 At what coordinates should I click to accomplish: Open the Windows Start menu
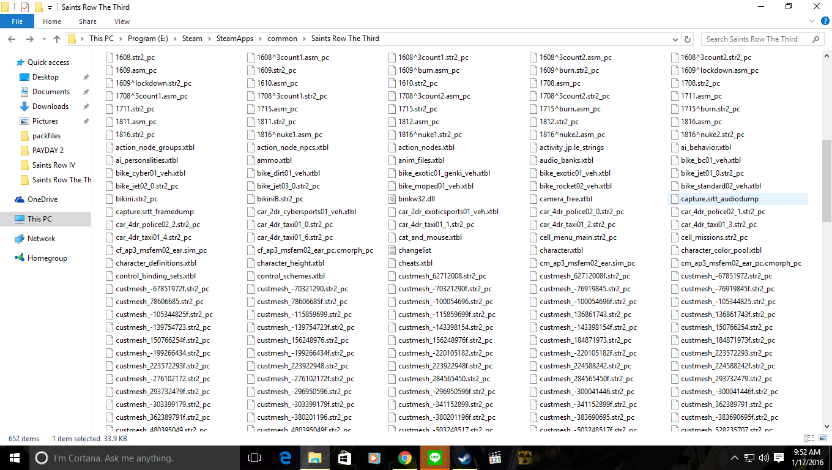coord(14,458)
